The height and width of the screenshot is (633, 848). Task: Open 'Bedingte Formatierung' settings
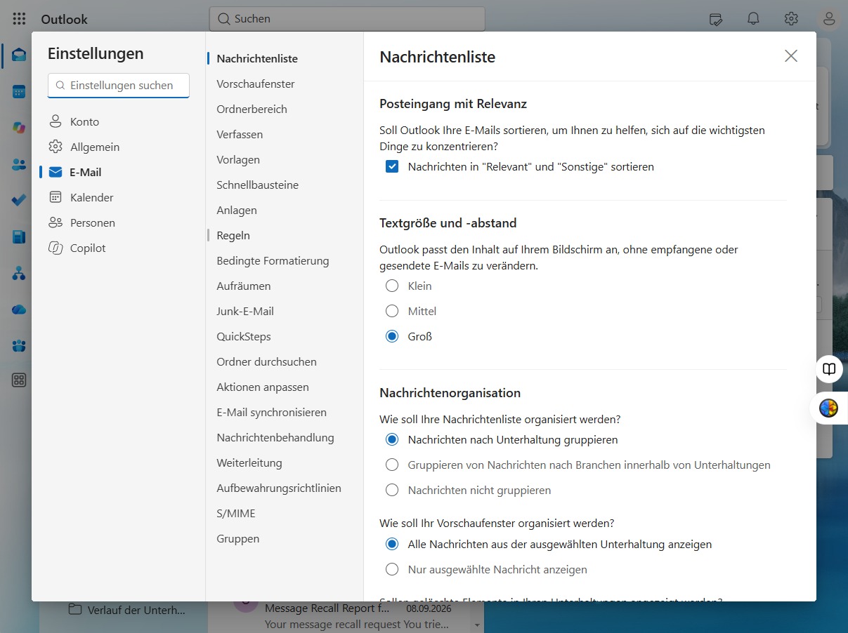click(273, 261)
